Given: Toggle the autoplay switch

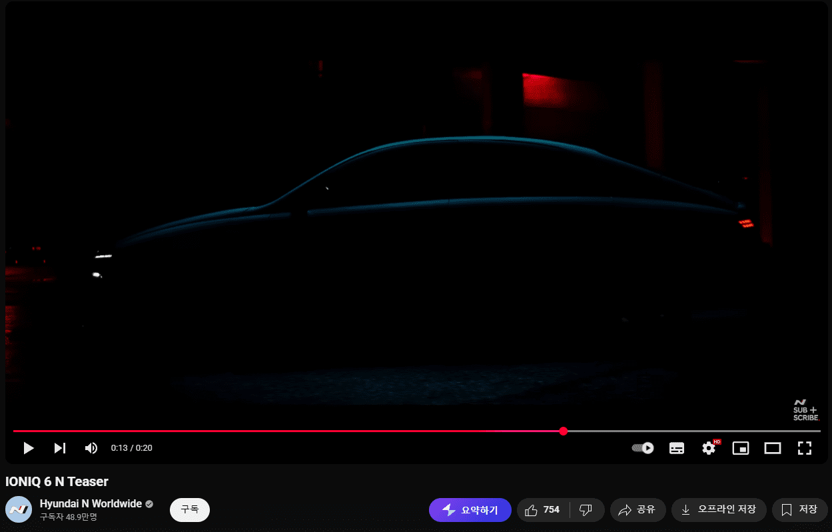Looking at the screenshot, I should tap(643, 448).
